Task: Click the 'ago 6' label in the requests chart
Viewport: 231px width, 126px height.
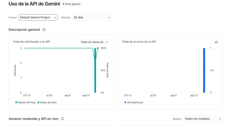Action: pos(68,95)
